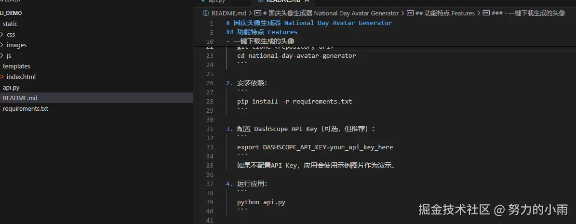Viewport: 576px width, 224px height.
Task: Open api.py from the Explorer tree
Action: [x=11, y=88]
